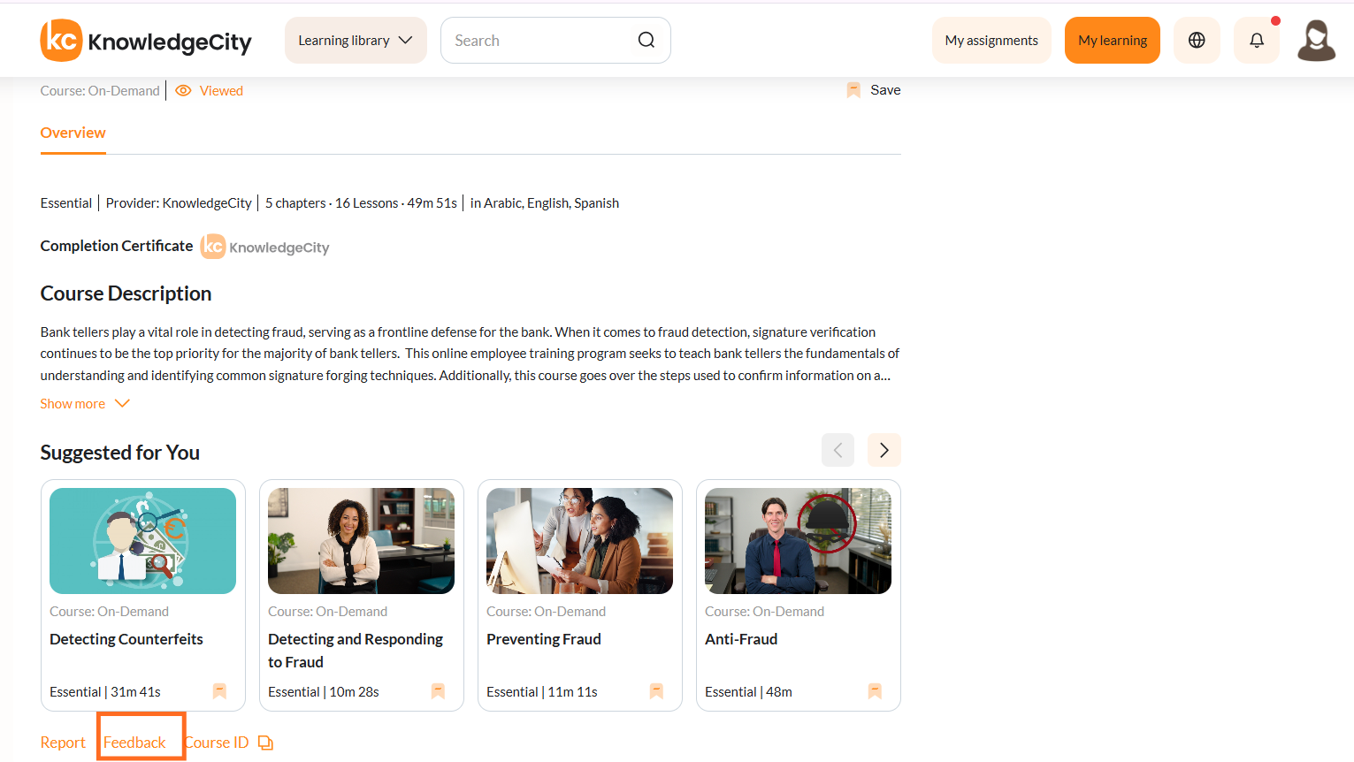Click "5 chapters · 16 Lessons · 49m 51s" text
The height and width of the screenshot is (762, 1354).
tap(361, 203)
